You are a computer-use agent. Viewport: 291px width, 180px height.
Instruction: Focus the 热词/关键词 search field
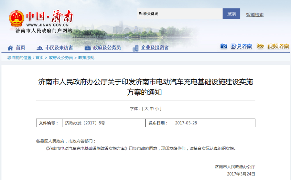click(180, 14)
